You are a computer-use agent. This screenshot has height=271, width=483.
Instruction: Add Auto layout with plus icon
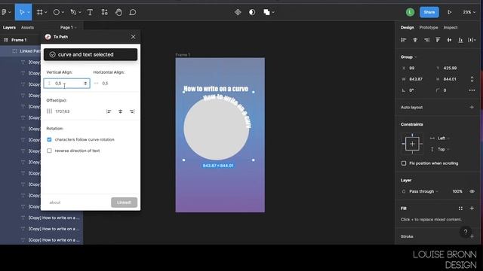pos(472,107)
